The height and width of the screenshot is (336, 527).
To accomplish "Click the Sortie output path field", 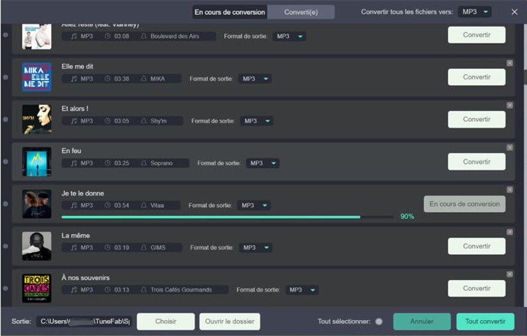I will click(84, 321).
